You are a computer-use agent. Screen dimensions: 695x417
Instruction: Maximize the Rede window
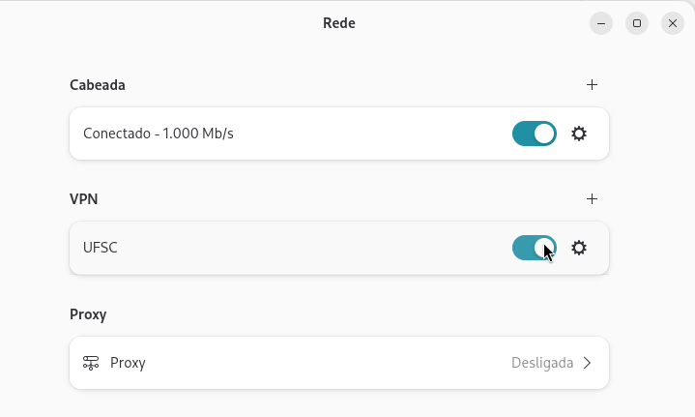[x=637, y=23]
